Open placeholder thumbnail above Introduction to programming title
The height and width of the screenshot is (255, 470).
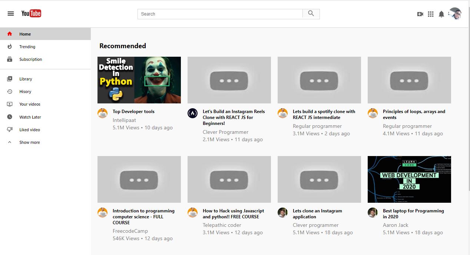coord(139,179)
